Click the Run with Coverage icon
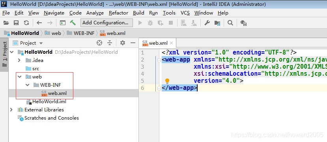This screenshot has height=142, width=327. [x=161, y=23]
